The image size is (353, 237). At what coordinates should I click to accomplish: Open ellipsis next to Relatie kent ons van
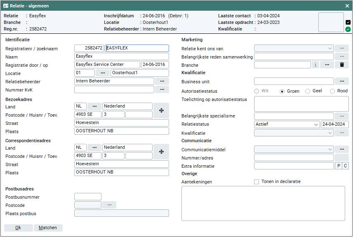point(342,48)
